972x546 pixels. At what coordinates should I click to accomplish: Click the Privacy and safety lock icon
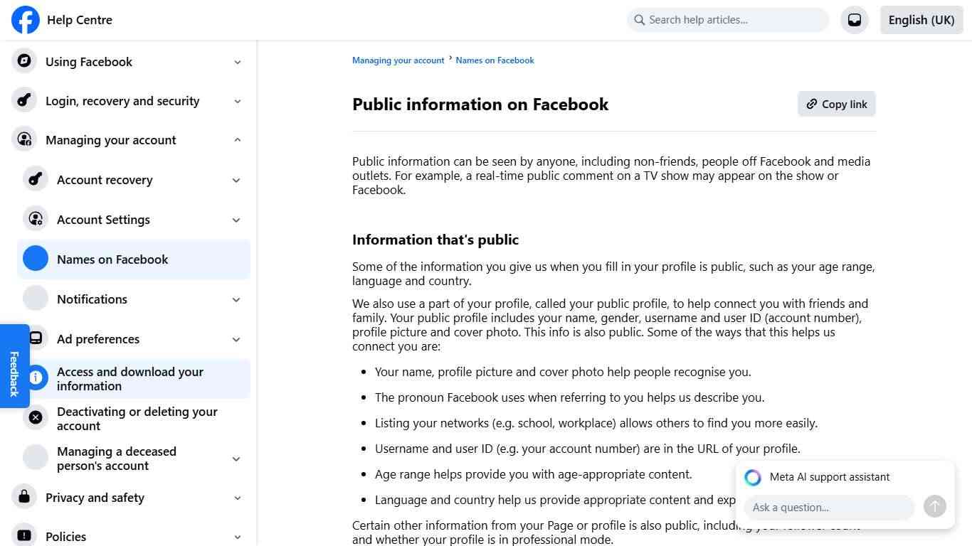coord(23,497)
